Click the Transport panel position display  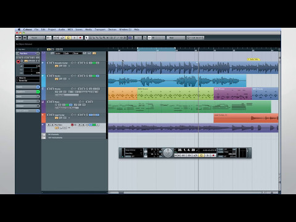coord(186,150)
